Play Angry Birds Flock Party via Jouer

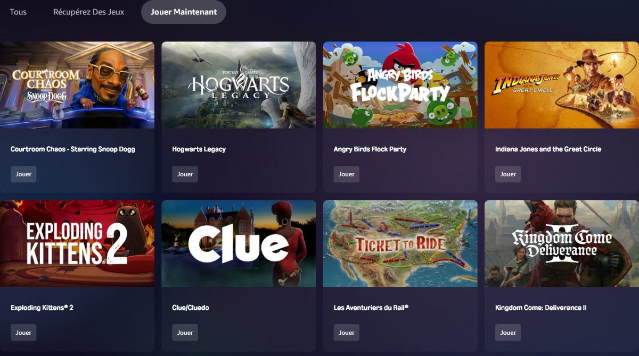(x=347, y=174)
